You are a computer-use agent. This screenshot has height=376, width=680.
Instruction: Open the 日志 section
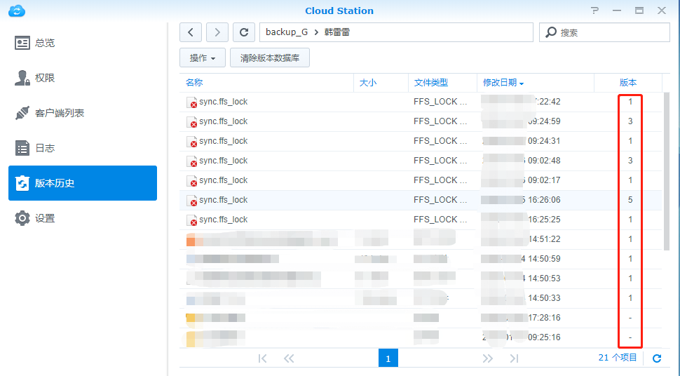click(x=83, y=148)
